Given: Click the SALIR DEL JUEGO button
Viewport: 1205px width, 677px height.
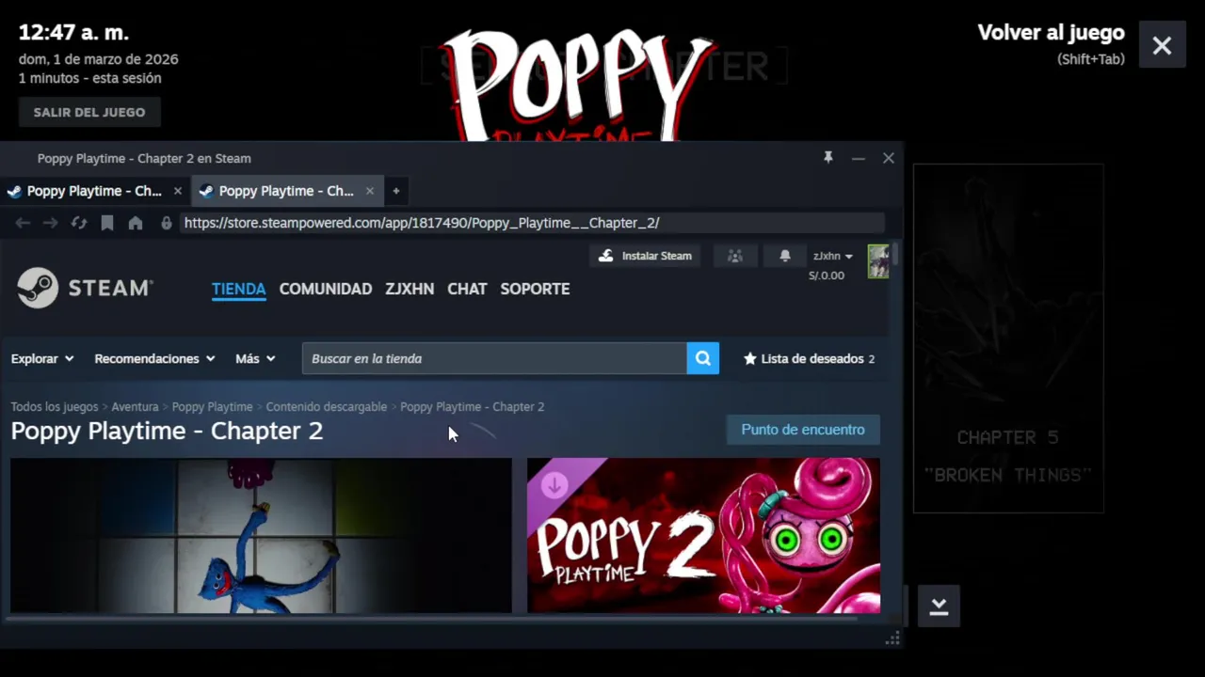Looking at the screenshot, I should (x=89, y=112).
